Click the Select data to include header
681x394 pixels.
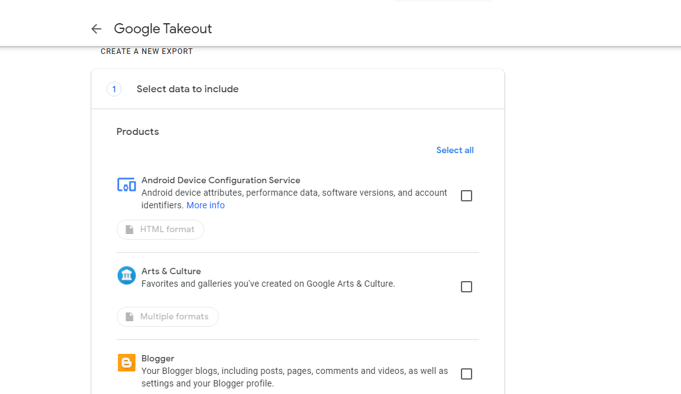[187, 89]
